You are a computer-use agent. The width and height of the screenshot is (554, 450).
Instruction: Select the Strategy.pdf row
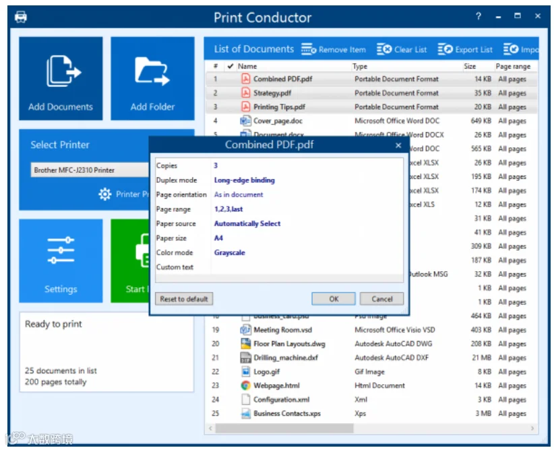click(x=371, y=93)
